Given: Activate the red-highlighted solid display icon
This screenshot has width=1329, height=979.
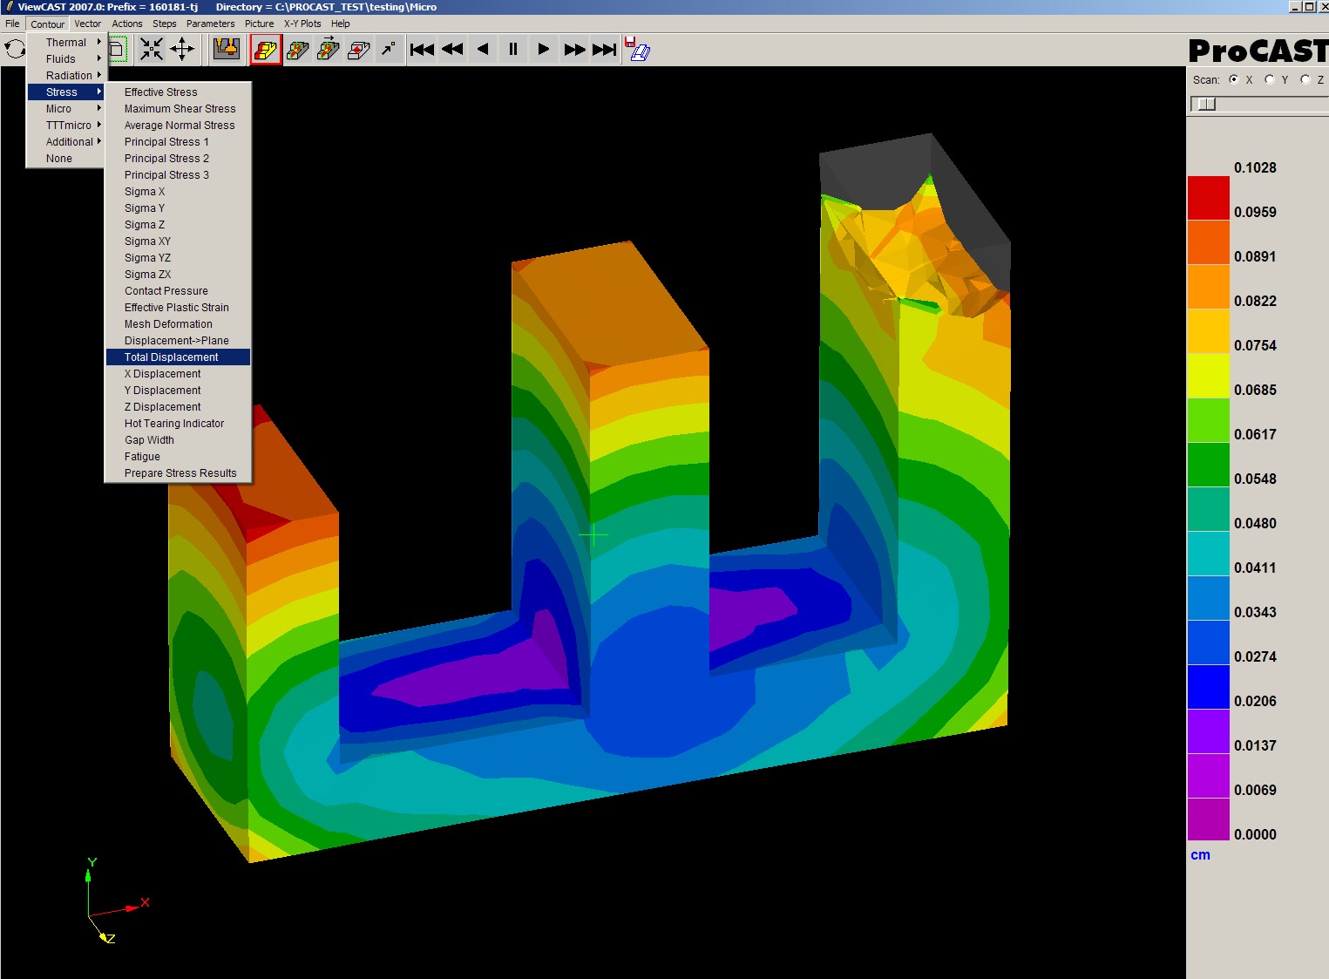Looking at the screenshot, I should (266, 50).
